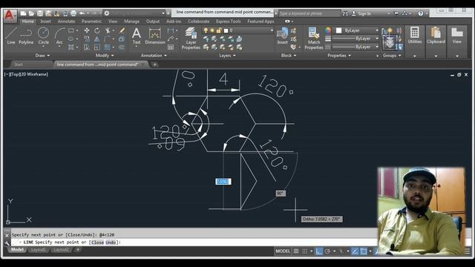The width and height of the screenshot is (475, 267).
Task: Click the Match Properties tool
Action: [x=313, y=38]
